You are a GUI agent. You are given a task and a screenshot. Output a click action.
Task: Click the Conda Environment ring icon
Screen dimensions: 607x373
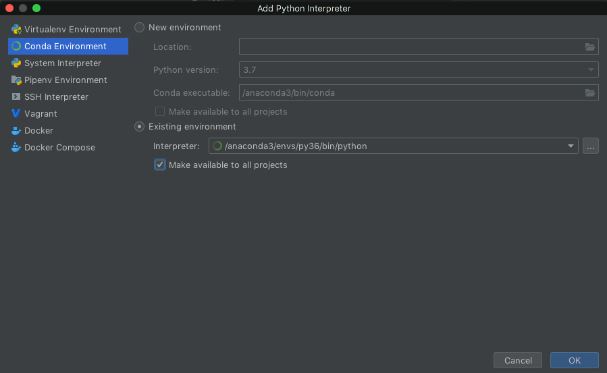pos(16,46)
